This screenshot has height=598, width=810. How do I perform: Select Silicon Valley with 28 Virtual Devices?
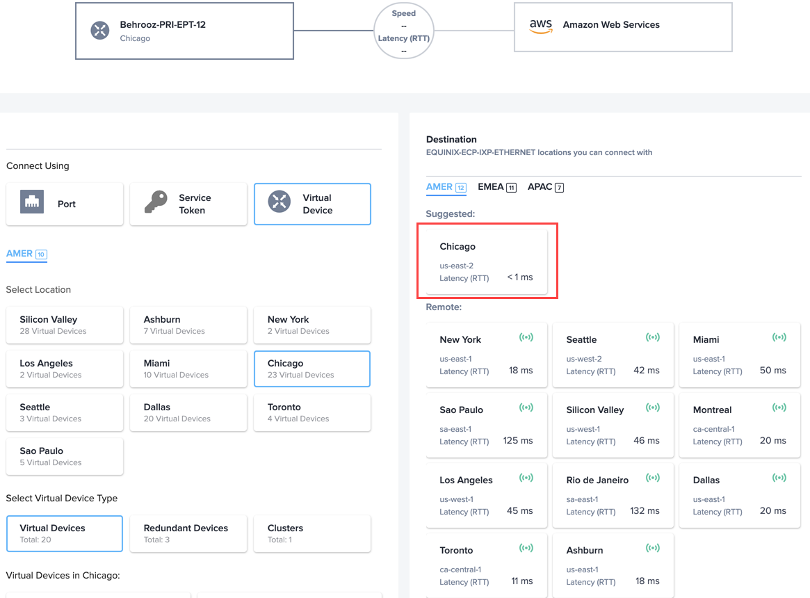click(x=65, y=325)
